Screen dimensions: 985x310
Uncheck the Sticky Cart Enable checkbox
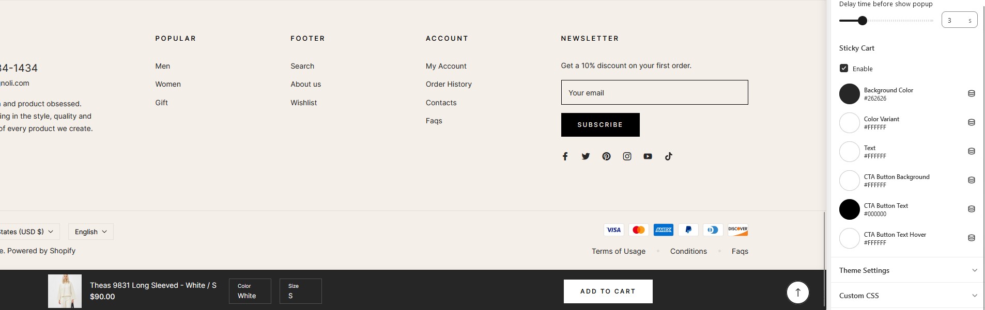(x=844, y=68)
